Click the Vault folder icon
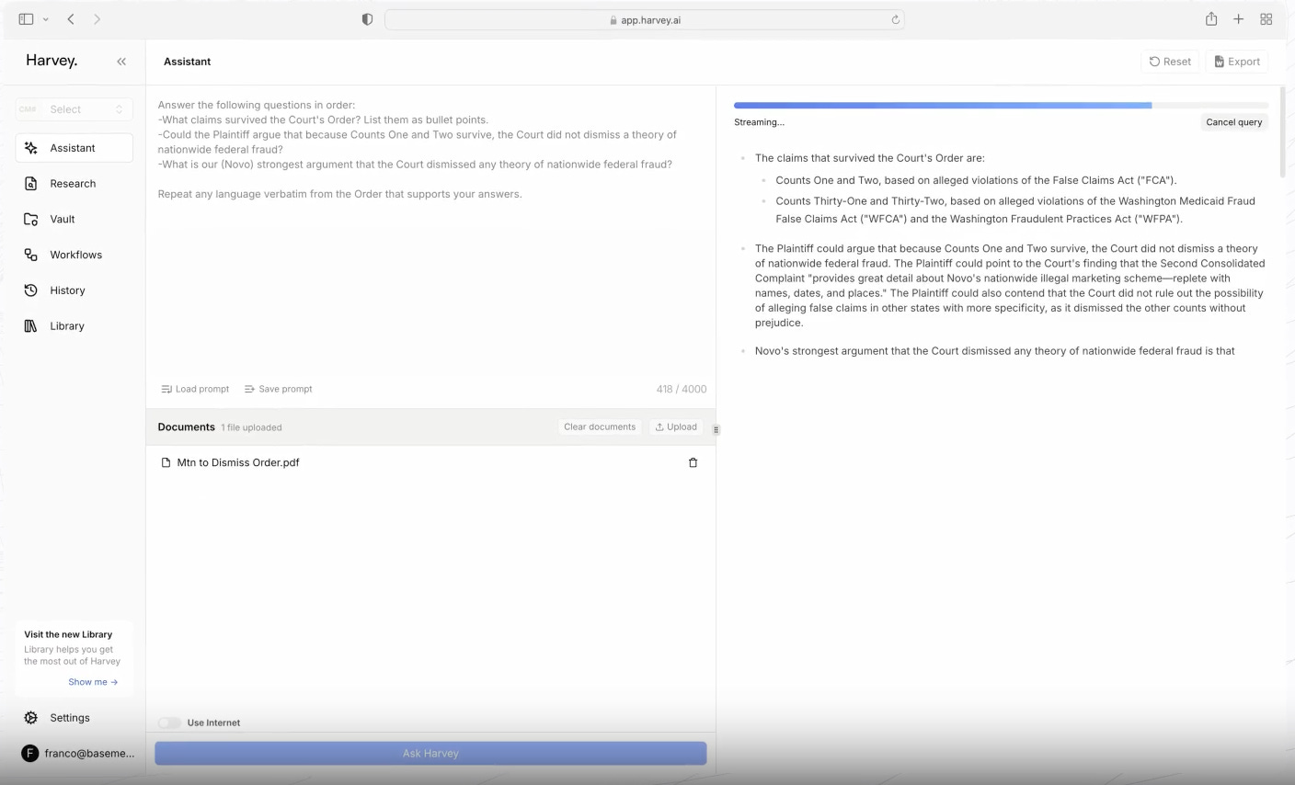The image size is (1295, 785). point(30,220)
